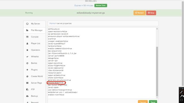Image resolution: width=184 pixels, height=103 pixels.
Task: Click the generate-structures=true line
Action: 60,80
